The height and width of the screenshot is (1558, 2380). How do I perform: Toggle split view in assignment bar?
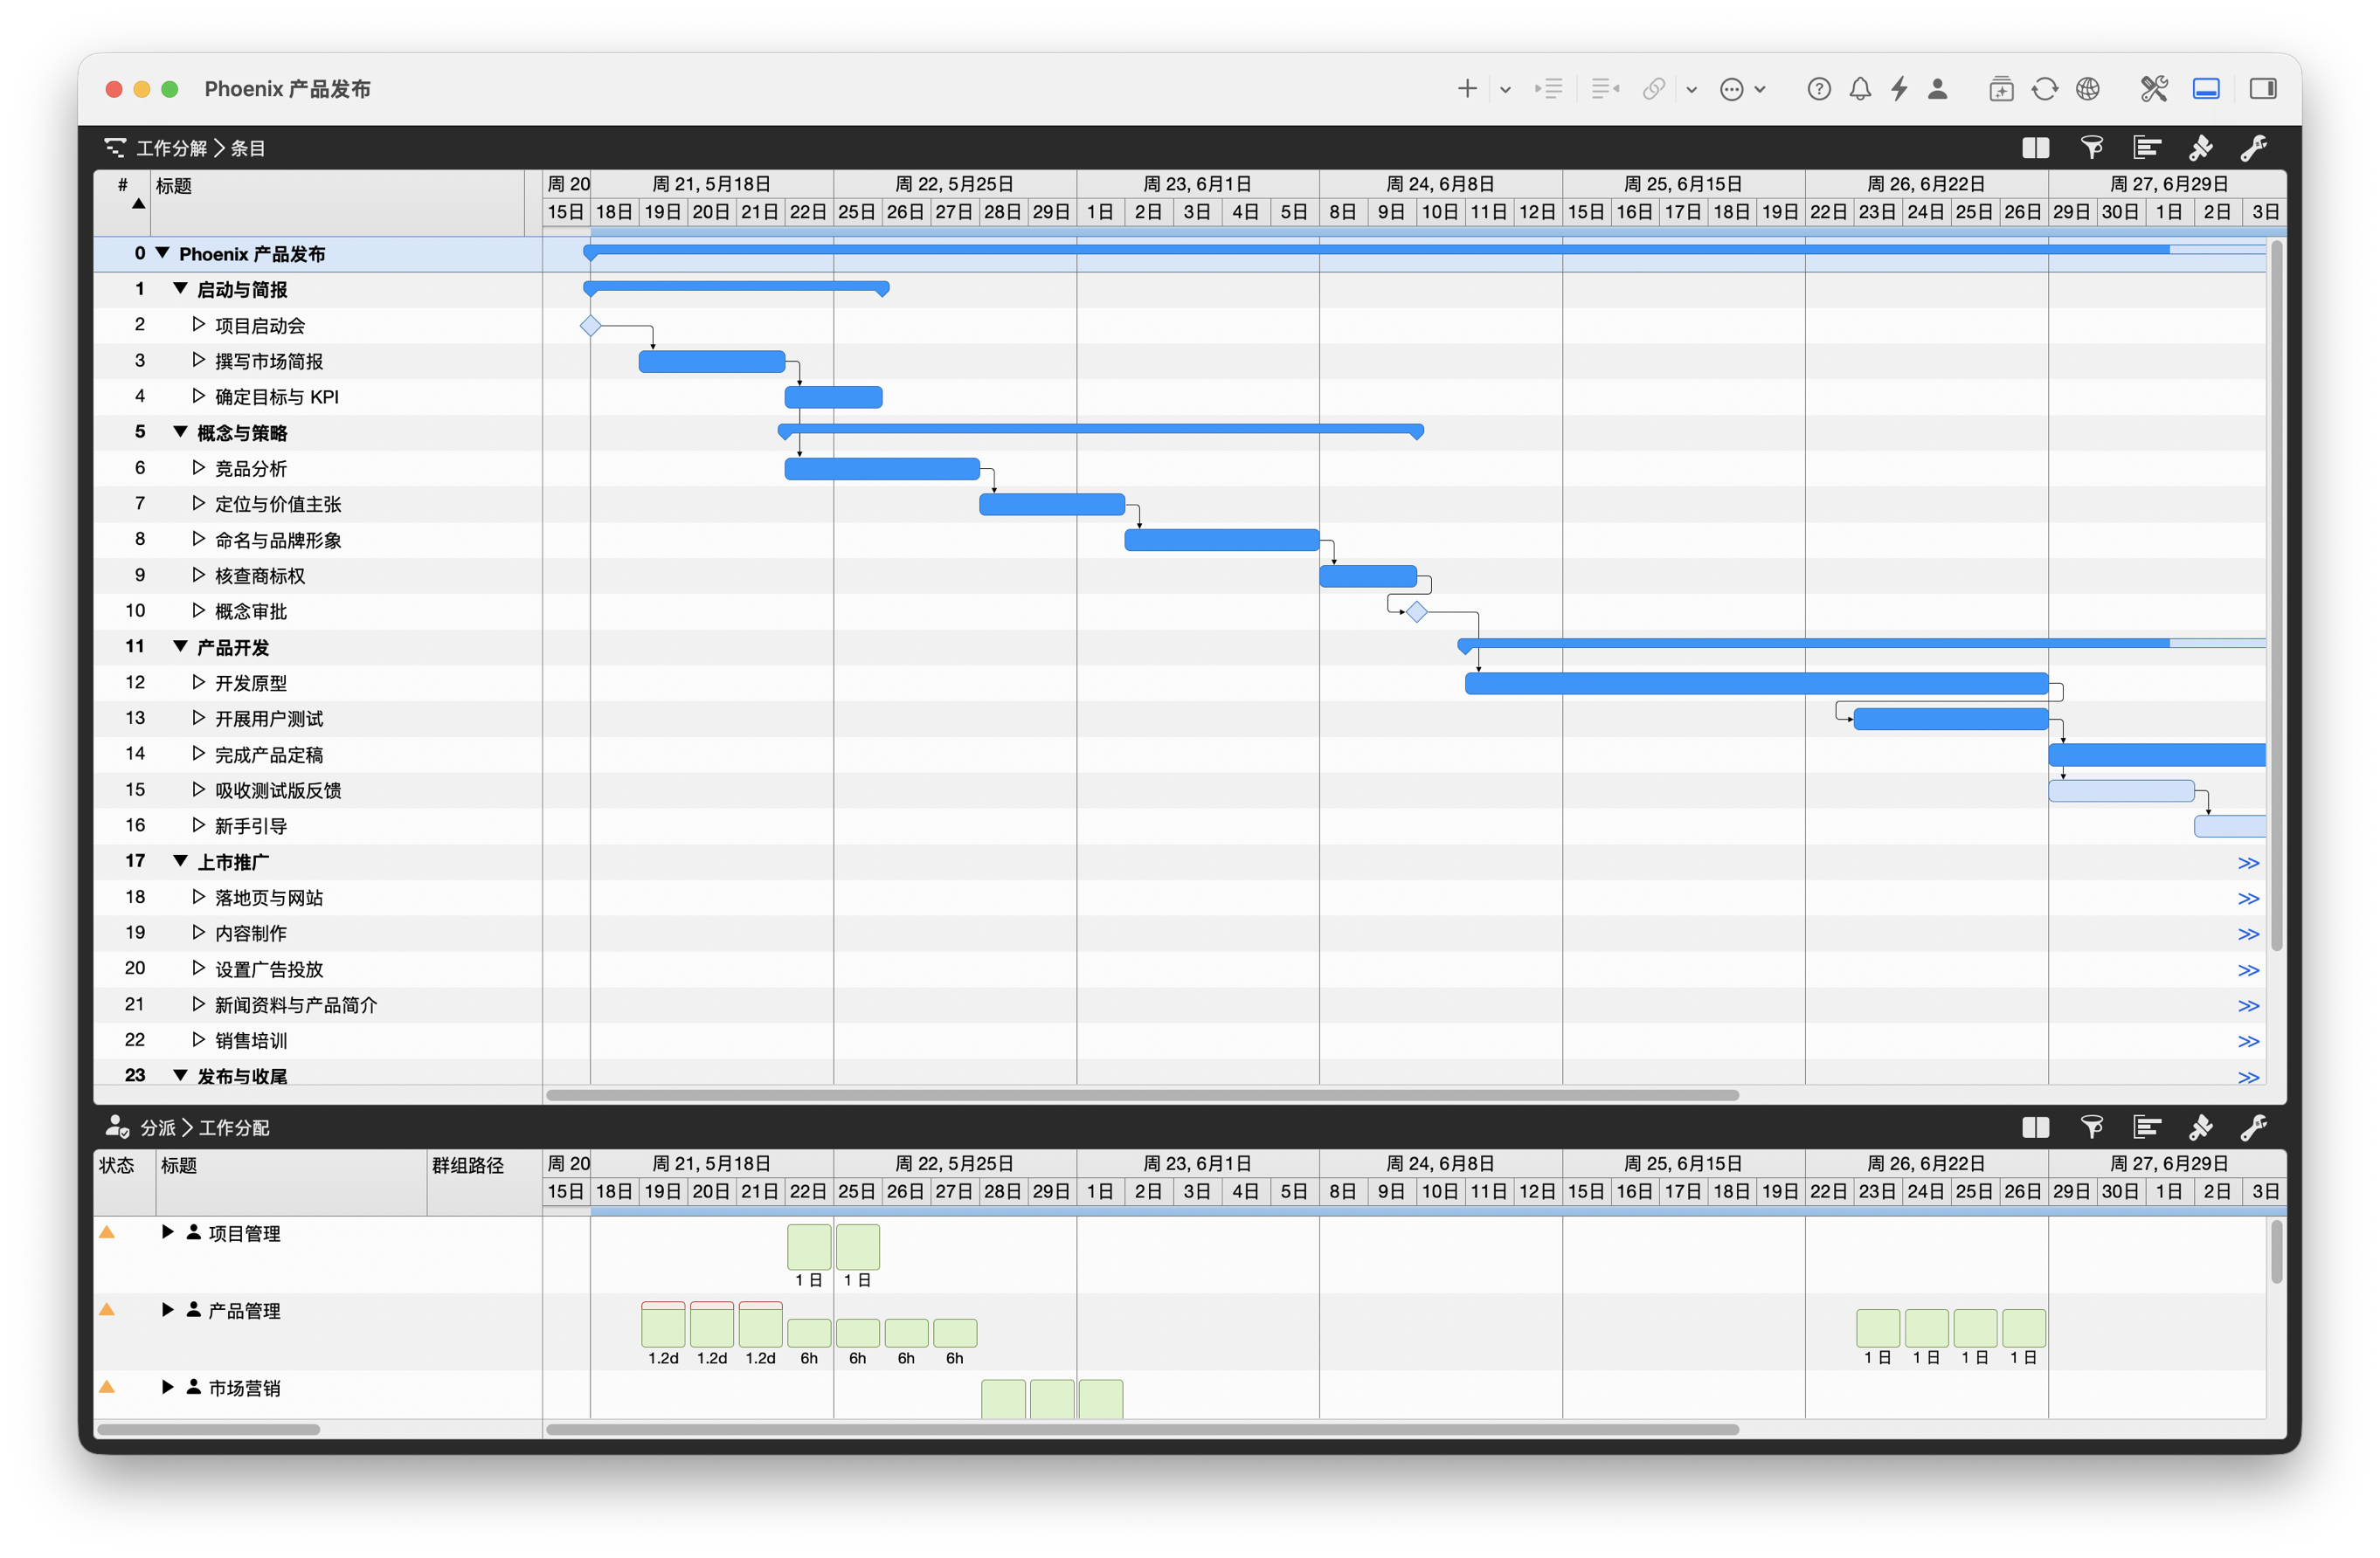pyautogui.click(x=2036, y=1127)
